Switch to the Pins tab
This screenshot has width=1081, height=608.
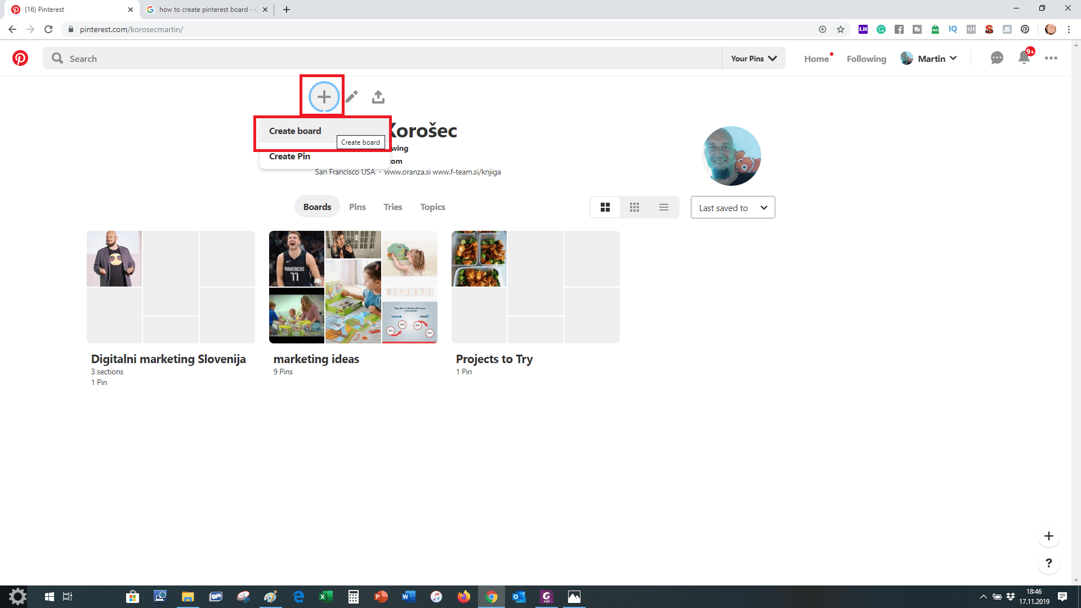click(x=357, y=207)
